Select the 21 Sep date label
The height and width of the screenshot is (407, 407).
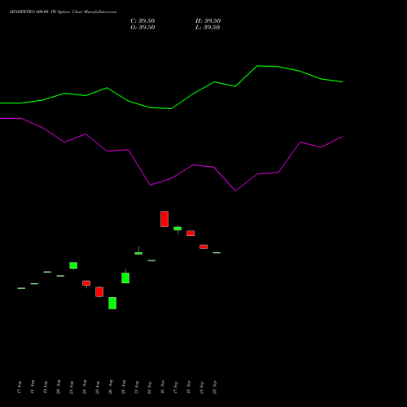(202, 387)
